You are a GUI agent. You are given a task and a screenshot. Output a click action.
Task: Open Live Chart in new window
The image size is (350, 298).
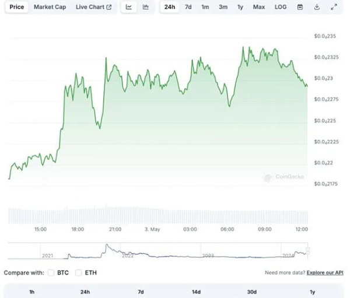[x=93, y=7]
